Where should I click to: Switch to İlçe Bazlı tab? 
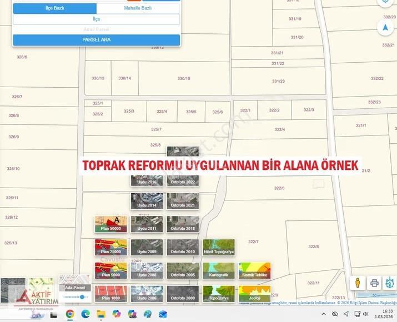tap(54, 8)
